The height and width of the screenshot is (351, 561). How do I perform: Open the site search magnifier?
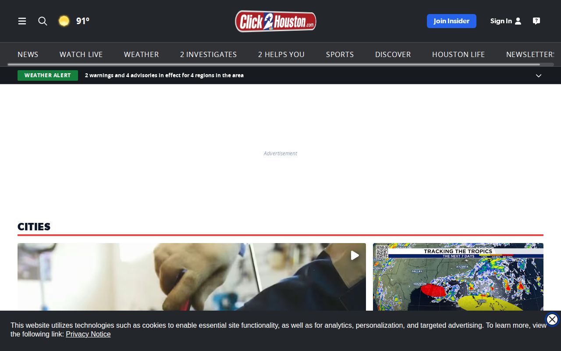[x=43, y=21]
